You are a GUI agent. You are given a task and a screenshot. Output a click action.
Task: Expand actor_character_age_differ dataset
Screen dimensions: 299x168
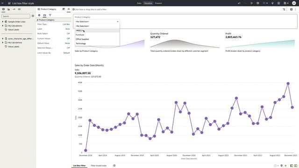tap(3, 38)
